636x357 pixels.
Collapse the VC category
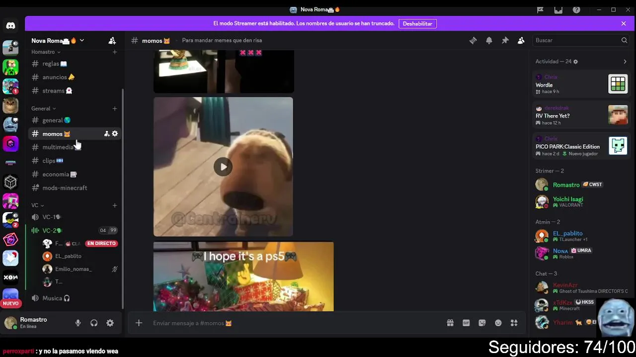[x=38, y=205]
